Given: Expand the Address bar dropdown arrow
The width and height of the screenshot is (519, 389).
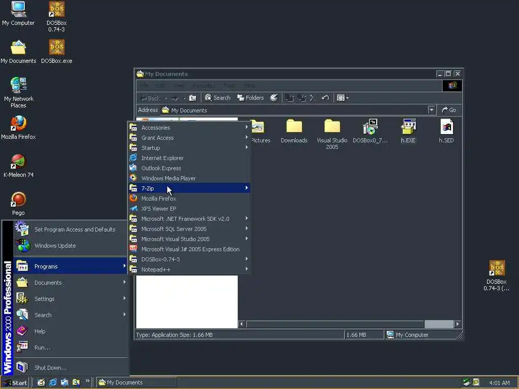Looking at the screenshot, I should pyautogui.click(x=431, y=110).
